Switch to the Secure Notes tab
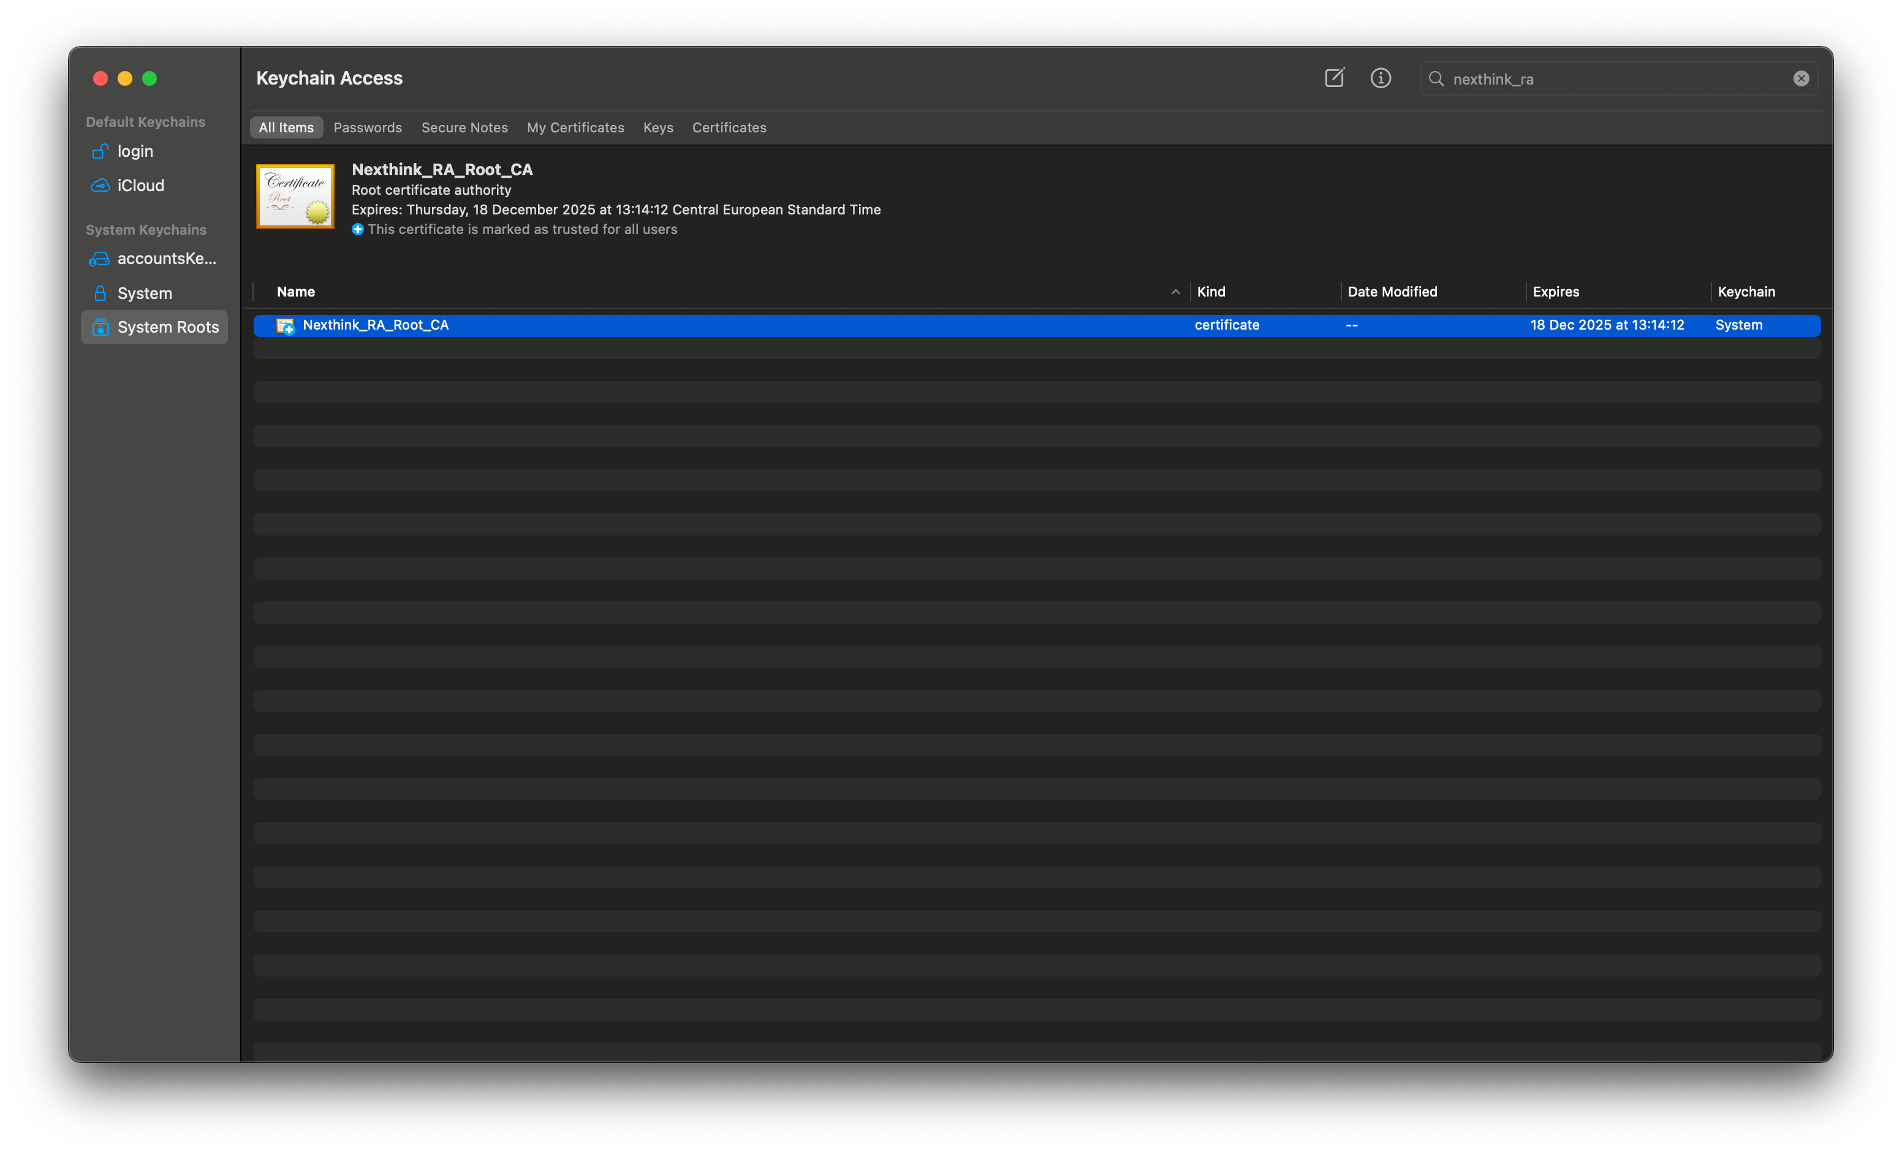The height and width of the screenshot is (1153, 1902). click(x=464, y=127)
